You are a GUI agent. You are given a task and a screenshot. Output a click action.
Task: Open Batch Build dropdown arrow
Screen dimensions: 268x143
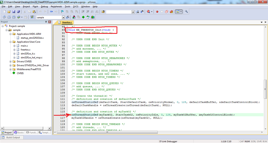[22, 17]
